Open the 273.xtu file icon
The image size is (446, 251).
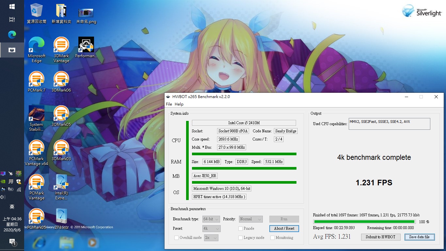tap(61, 219)
